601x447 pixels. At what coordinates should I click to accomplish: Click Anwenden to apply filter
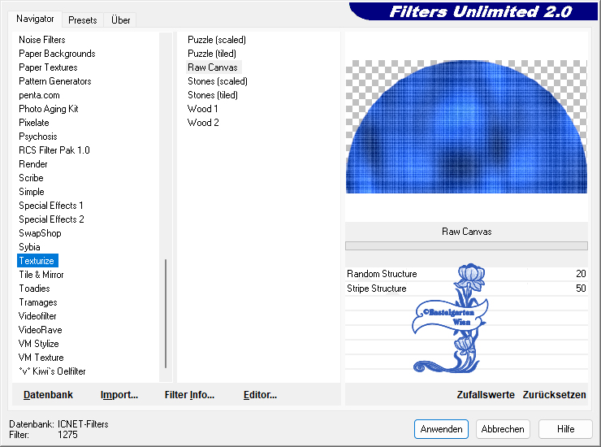point(441,429)
